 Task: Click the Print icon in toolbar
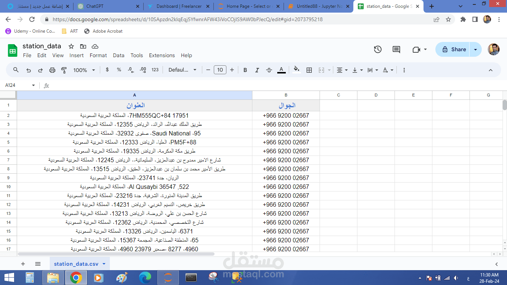[x=52, y=70]
